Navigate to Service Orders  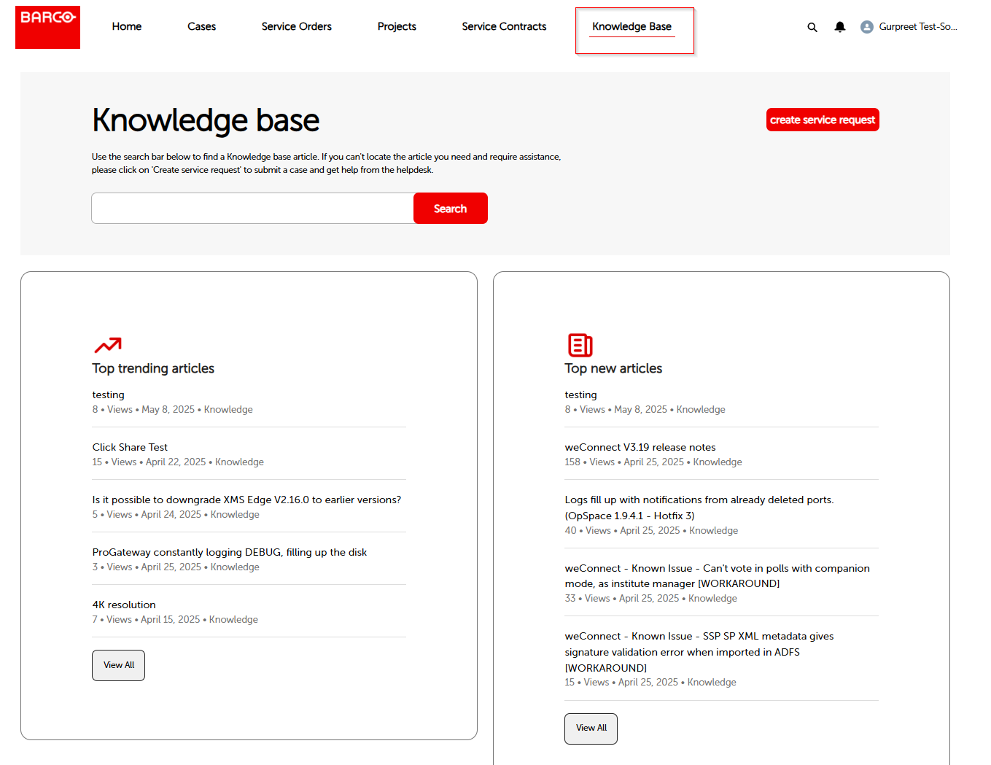pyautogui.click(x=296, y=27)
